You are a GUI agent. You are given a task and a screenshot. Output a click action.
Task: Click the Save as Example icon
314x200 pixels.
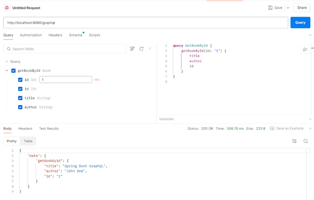click(x=272, y=129)
